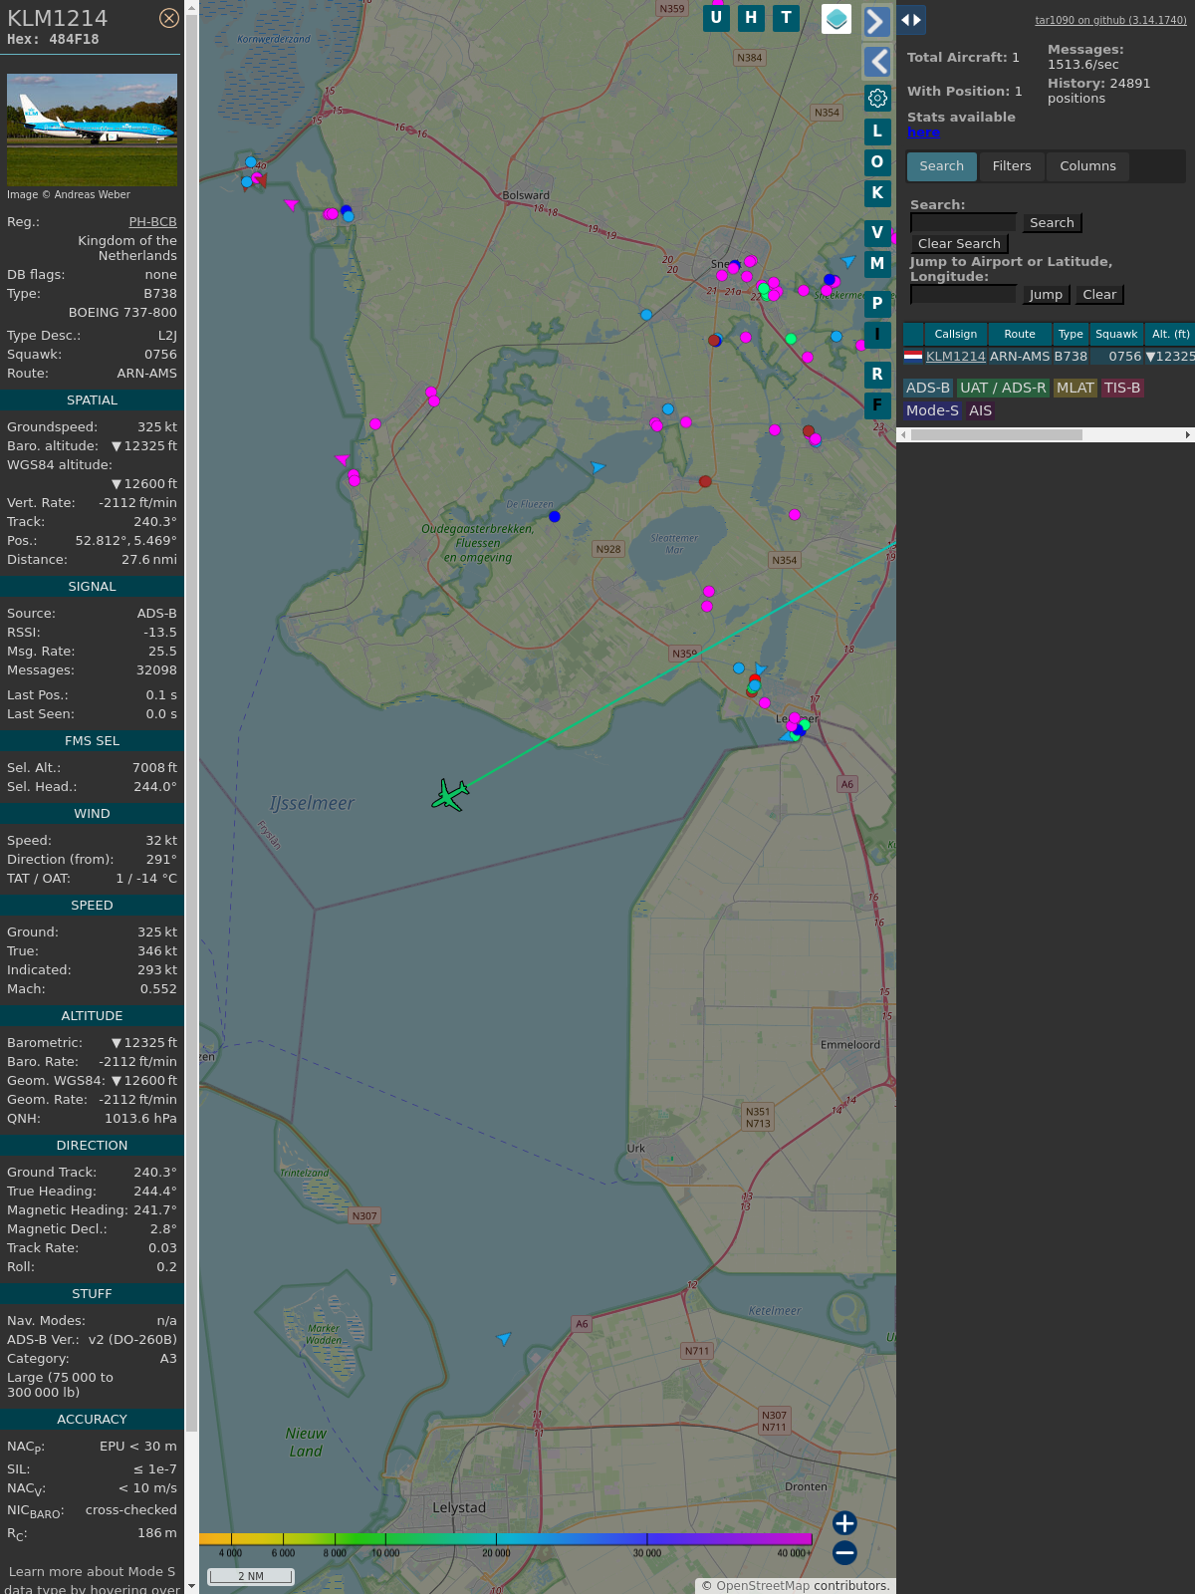Screen dimensions: 1195x1594
Task: Toggle the I map option button
Action: click(x=877, y=335)
